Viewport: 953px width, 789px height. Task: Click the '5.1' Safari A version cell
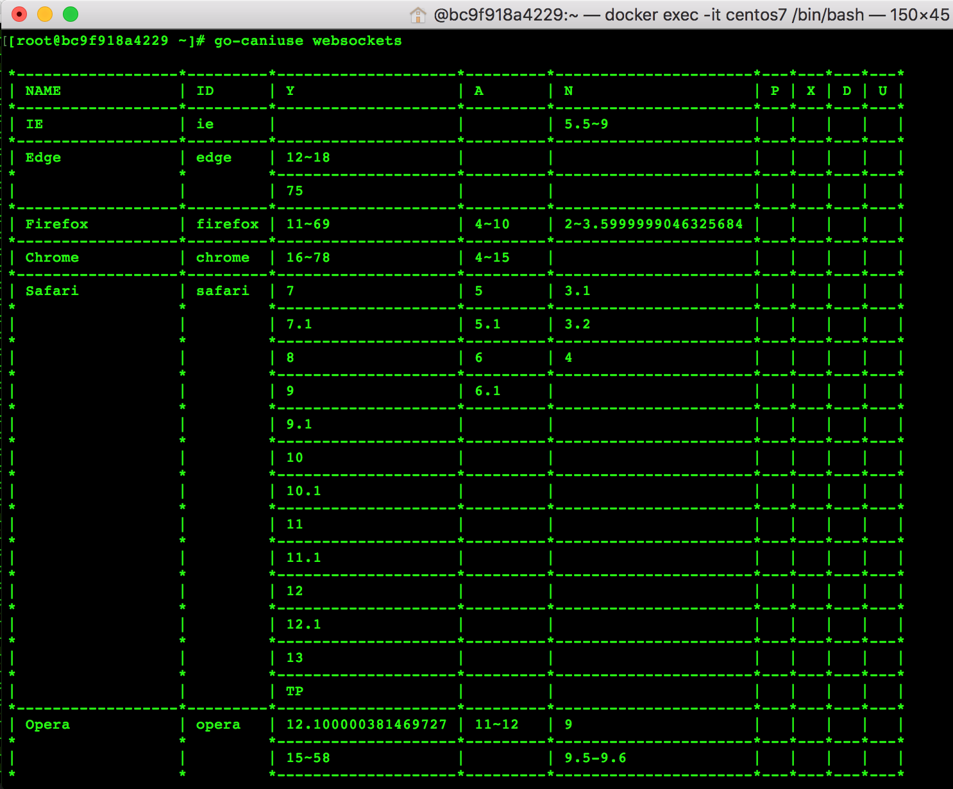click(x=487, y=324)
